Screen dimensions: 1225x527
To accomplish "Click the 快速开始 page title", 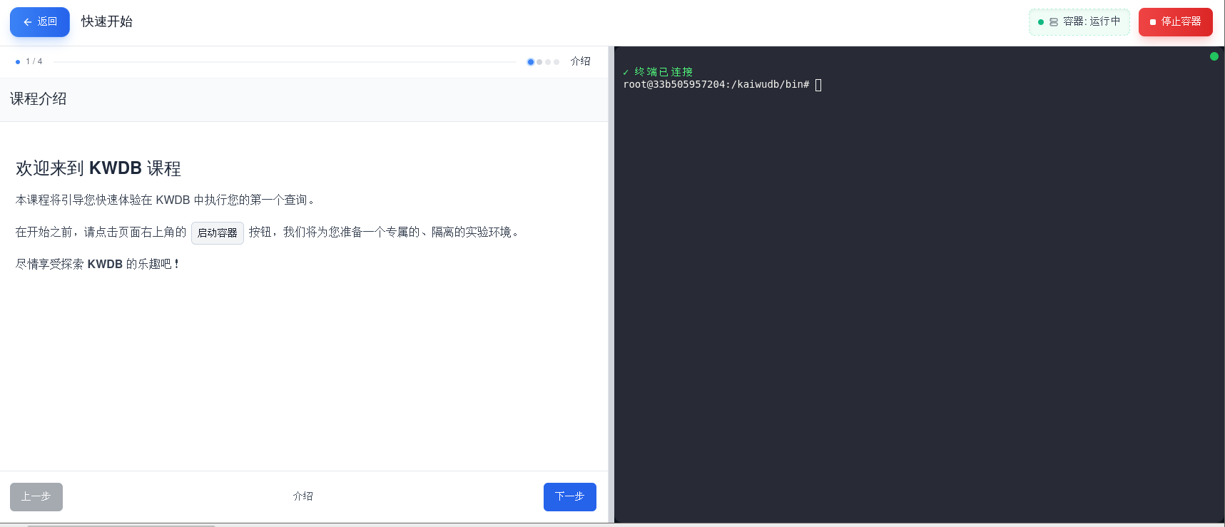I will pos(107,21).
